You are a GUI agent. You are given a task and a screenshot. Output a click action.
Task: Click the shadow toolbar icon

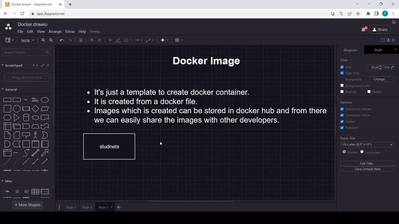(126, 40)
